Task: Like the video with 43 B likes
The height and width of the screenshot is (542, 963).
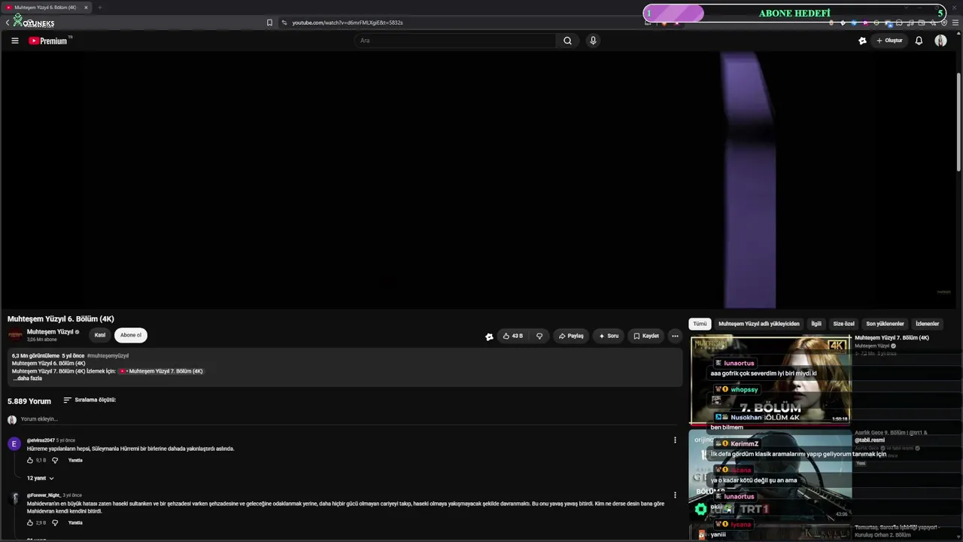Action: point(513,336)
